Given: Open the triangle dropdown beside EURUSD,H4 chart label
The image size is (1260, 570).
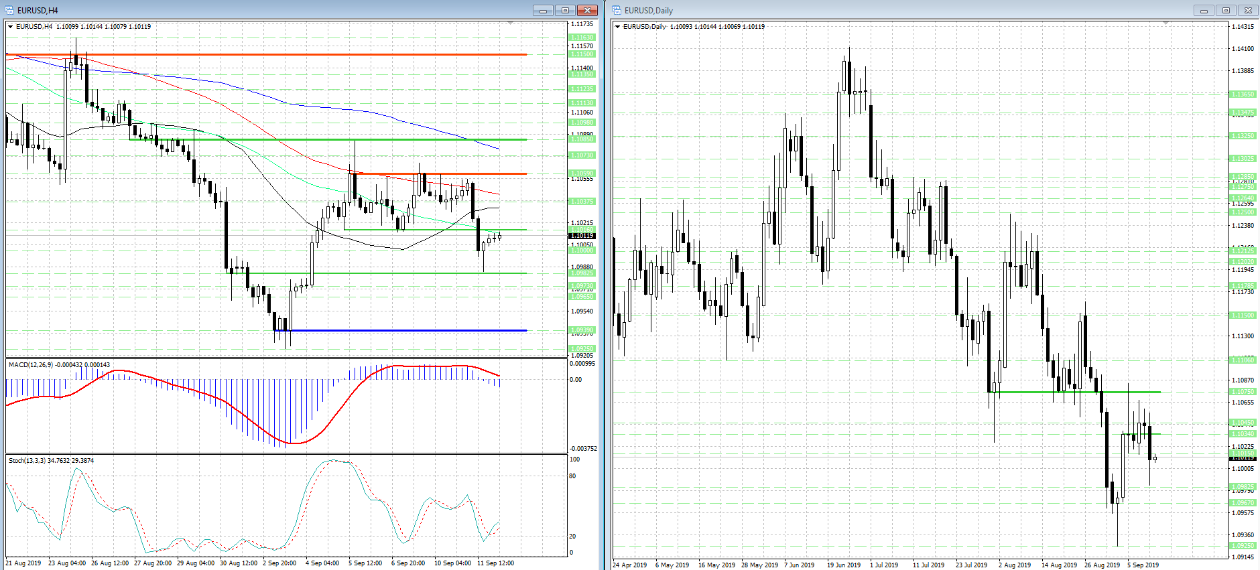Looking at the screenshot, I should [x=11, y=27].
